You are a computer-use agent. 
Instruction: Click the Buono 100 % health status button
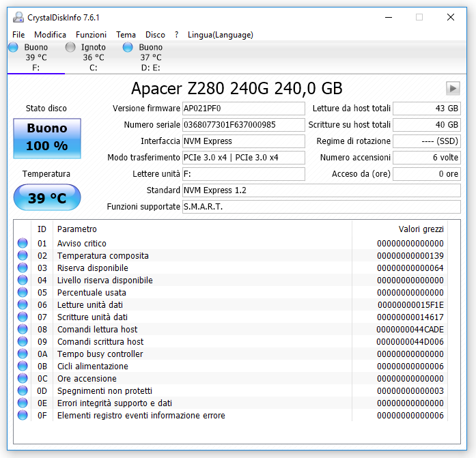pyautogui.click(x=47, y=139)
